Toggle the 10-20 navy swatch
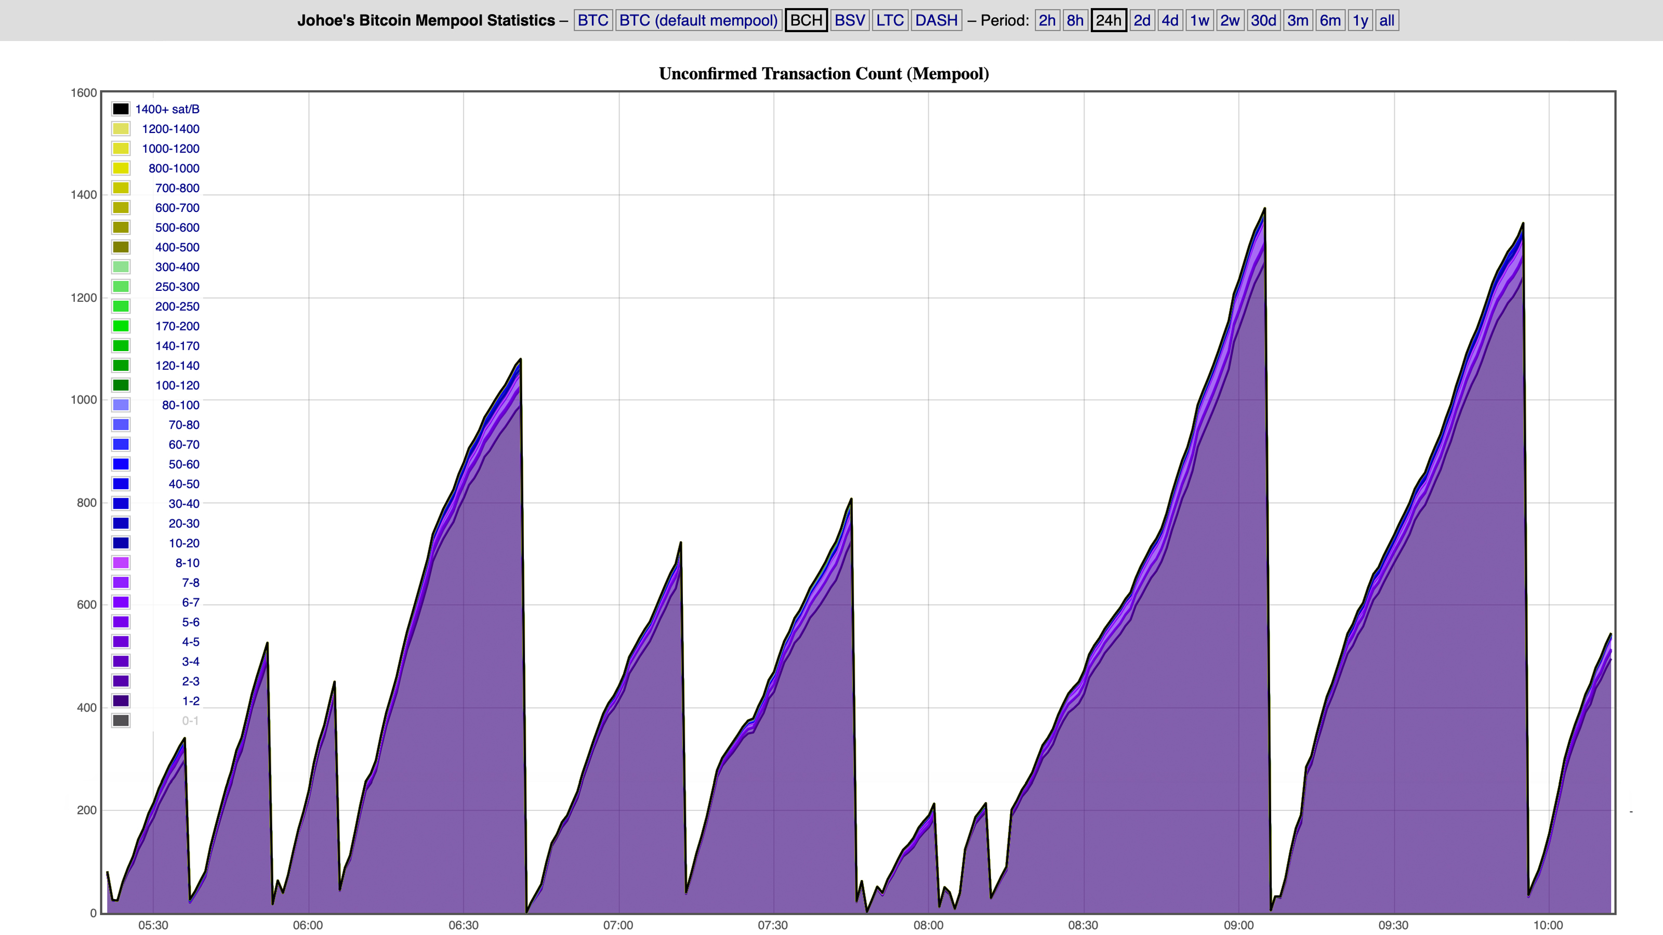Image resolution: width=1663 pixels, height=935 pixels. [x=121, y=543]
